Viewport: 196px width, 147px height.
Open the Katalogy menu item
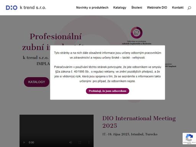pyautogui.click(x=120, y=8)
